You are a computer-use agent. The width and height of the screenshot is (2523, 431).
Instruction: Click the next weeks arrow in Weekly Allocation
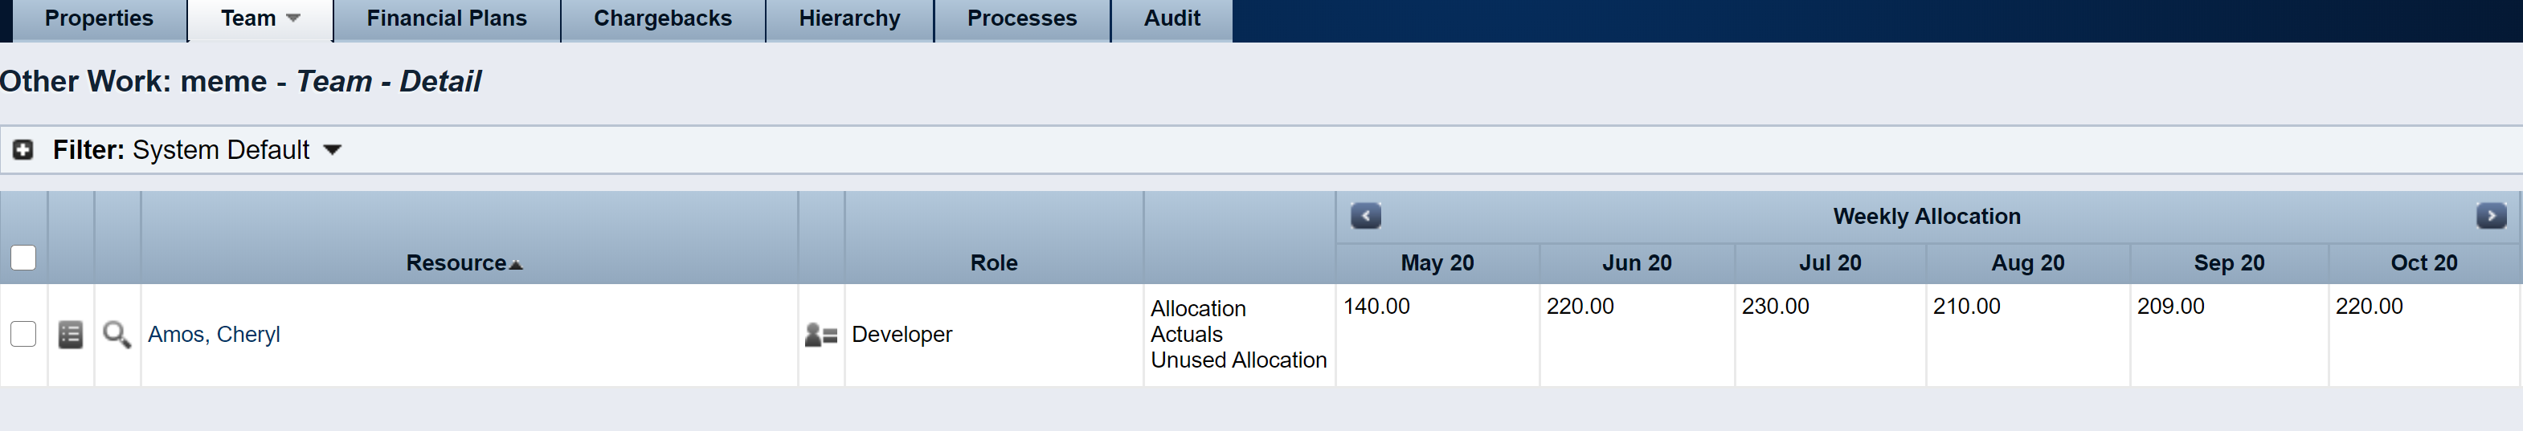[x=2491, y=216]
